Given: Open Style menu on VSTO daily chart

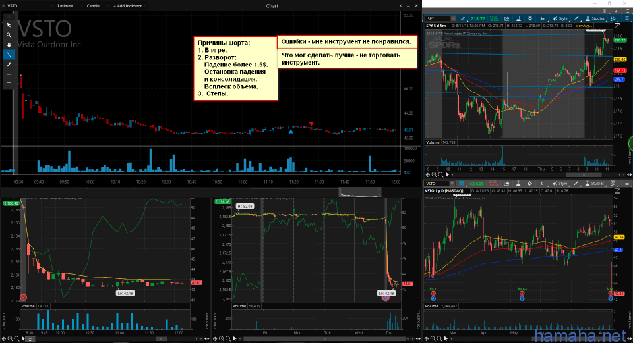Looking at the screenshot, I should pos(560,184).
